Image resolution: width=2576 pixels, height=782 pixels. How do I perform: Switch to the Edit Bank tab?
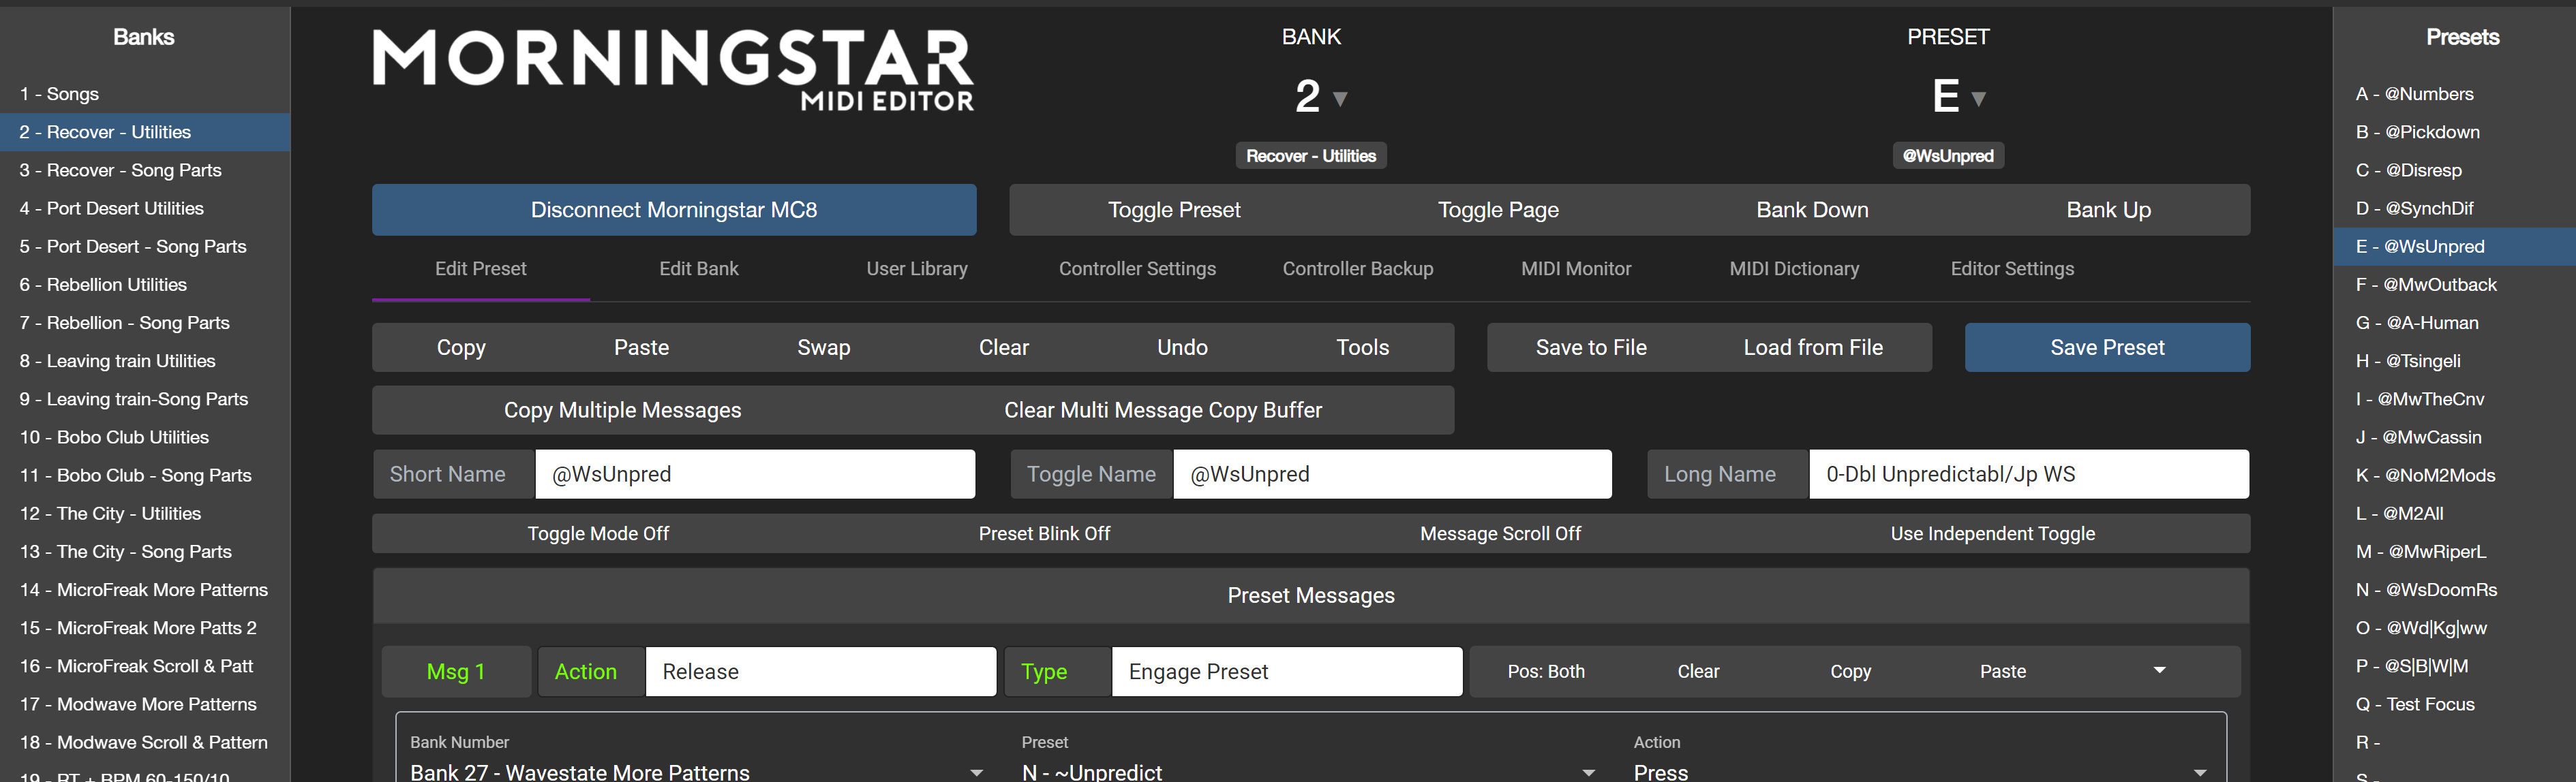698,268
